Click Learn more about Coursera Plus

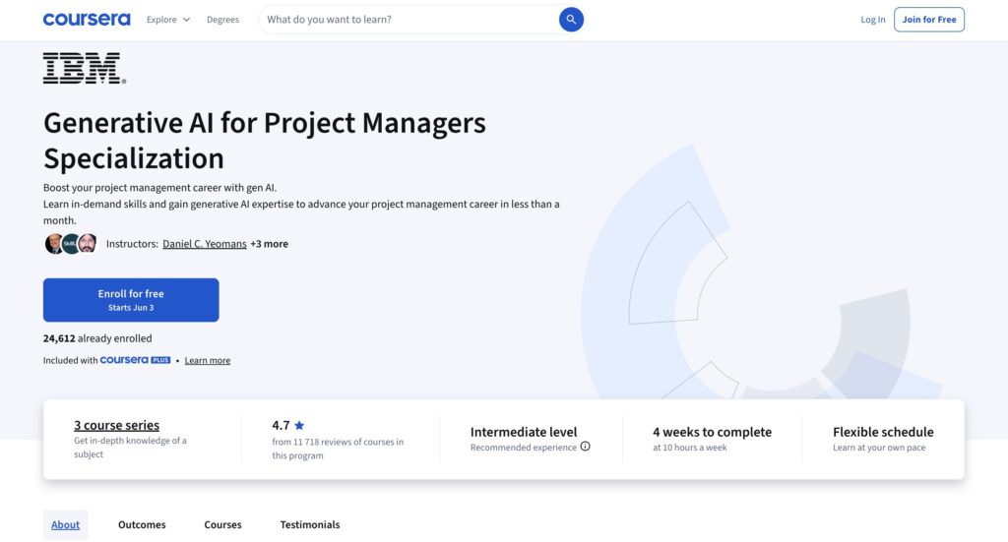coord(207,360)
